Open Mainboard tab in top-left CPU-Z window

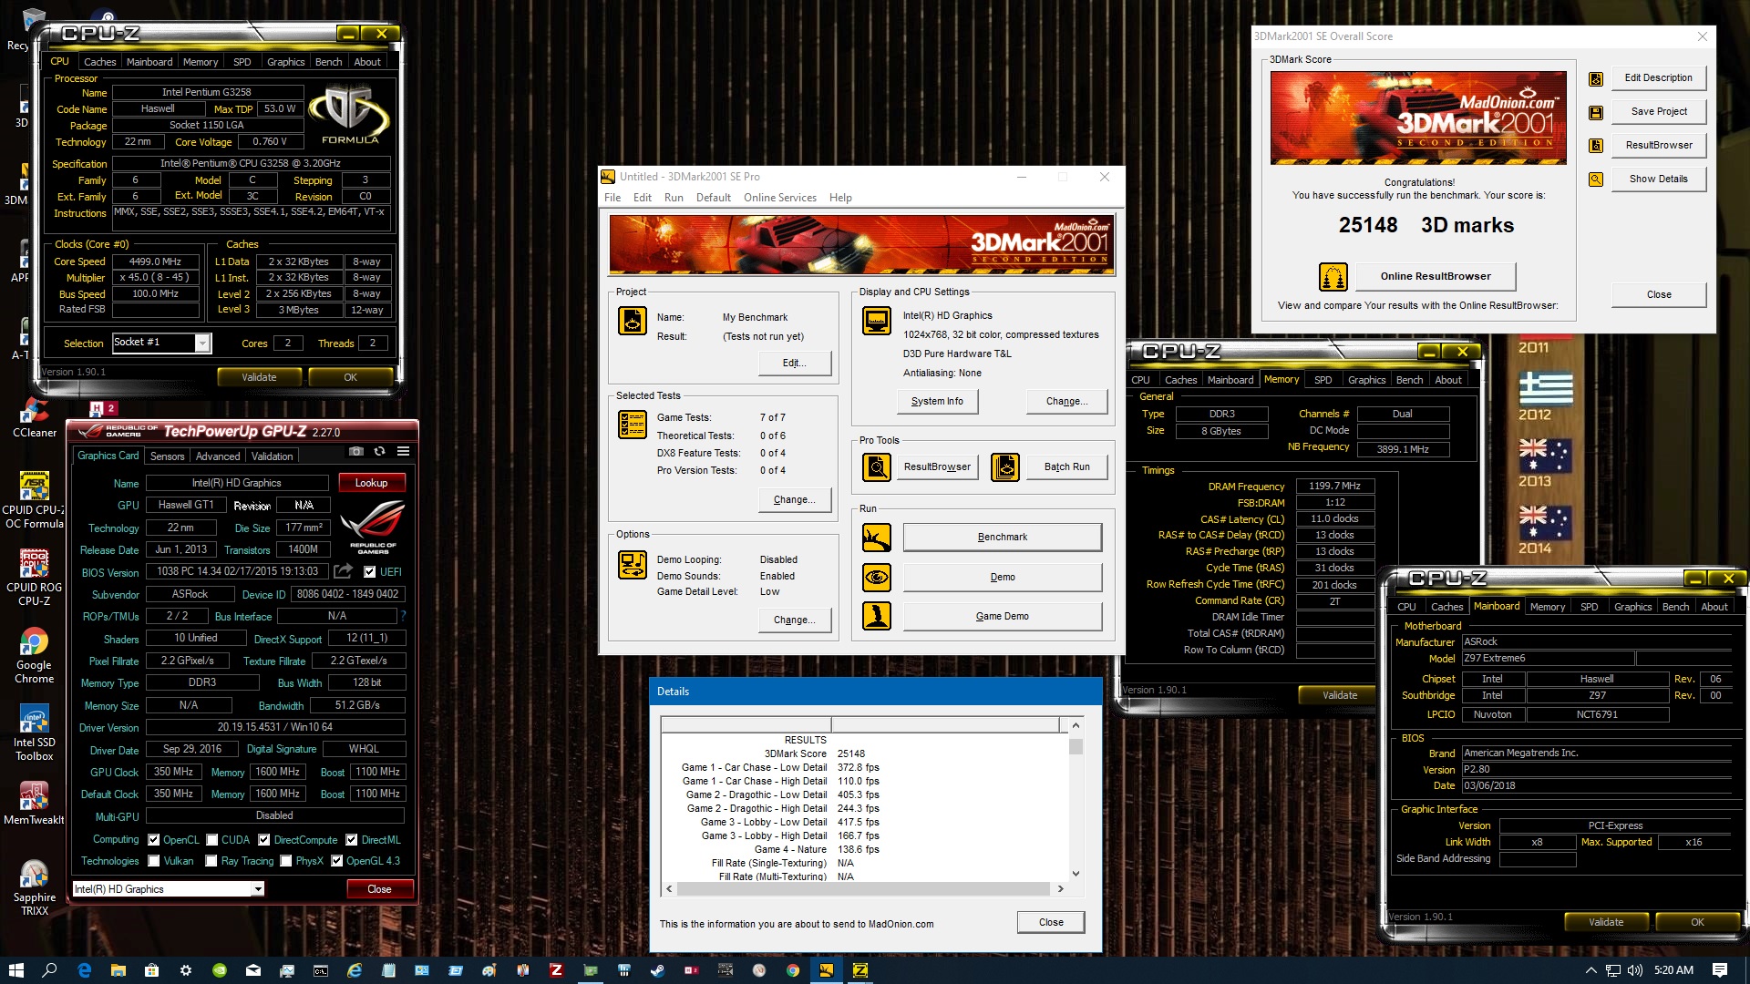149,62
